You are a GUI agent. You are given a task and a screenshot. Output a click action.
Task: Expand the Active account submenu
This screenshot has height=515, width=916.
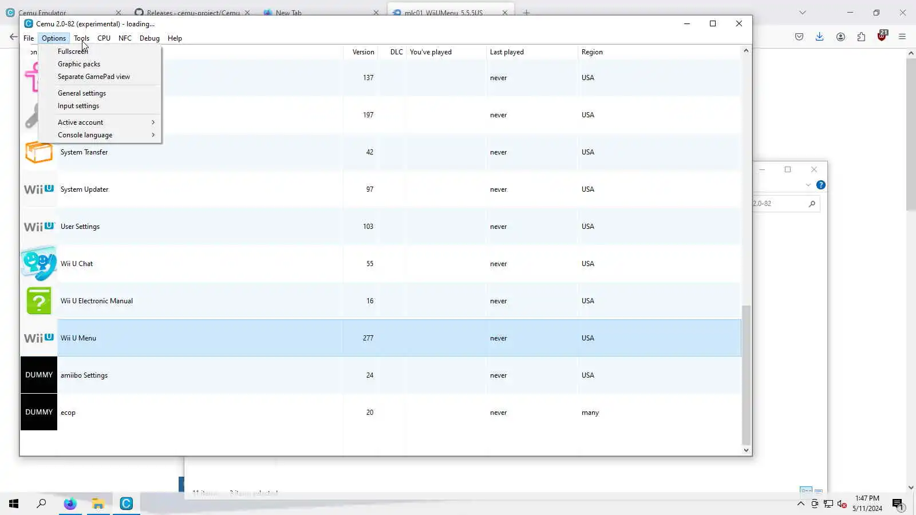[100, 122]
